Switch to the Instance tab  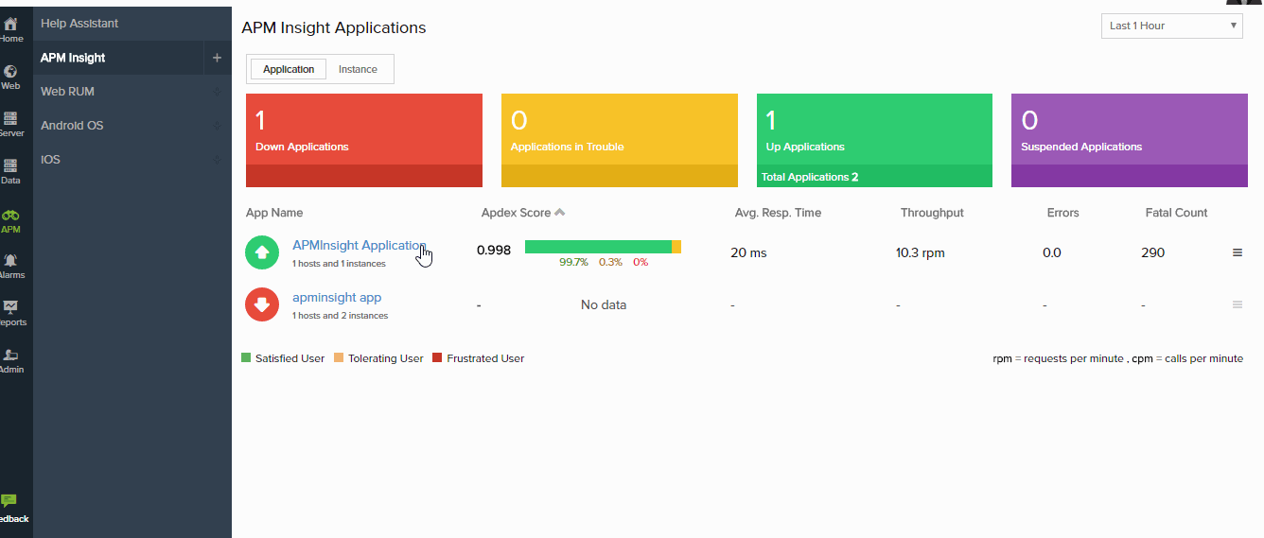(358, 69)
